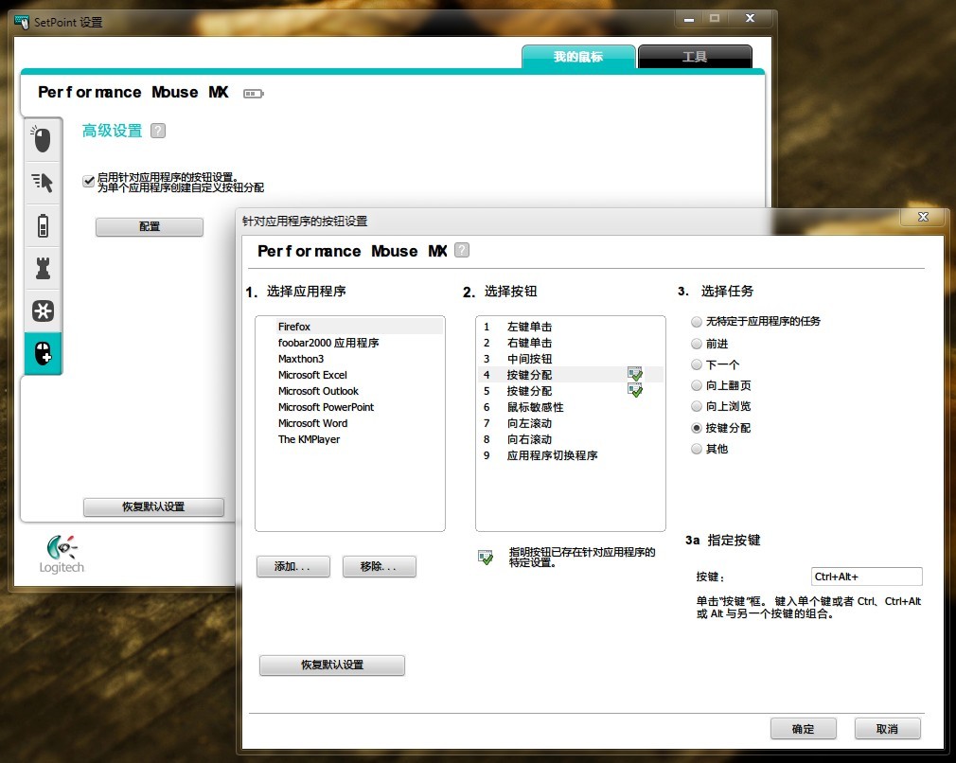Open the mouse buttons settings sidebar icon
The image size is (956, 763).
tap(42, 140)
